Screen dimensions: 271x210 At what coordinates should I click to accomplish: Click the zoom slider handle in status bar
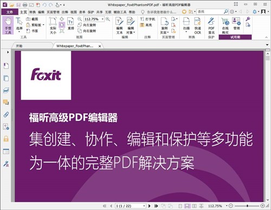click(x=247, y=206)
